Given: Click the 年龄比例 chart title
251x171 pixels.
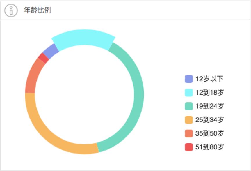Looking at the screenshot, I should 37,10.
